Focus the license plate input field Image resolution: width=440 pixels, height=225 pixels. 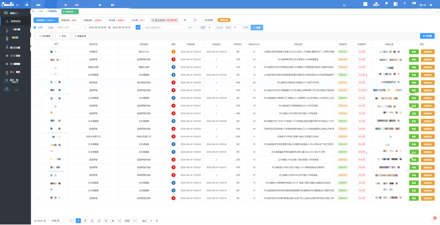point(68,27)
